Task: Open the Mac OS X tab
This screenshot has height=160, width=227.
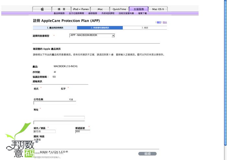Action: coord(158,9)
